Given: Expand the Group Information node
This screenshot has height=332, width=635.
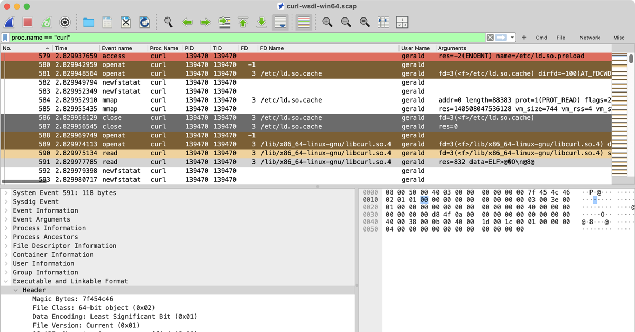Looking at the screenshot, I should pyautogui.click(x=6, y=272).
